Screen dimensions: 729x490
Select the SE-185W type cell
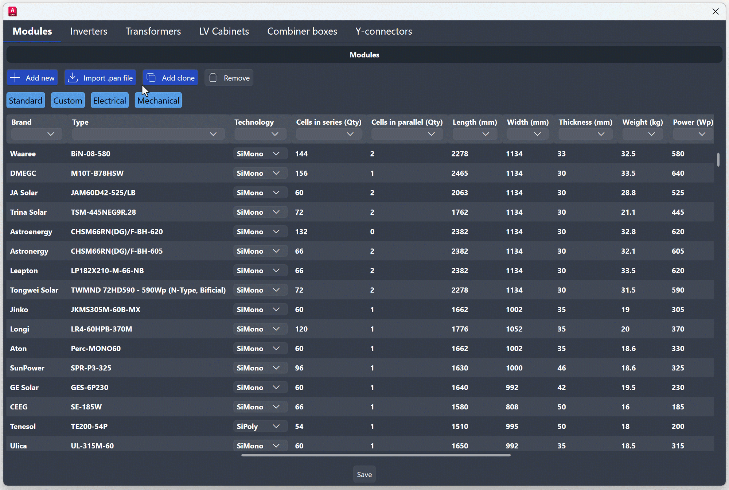coord(86,407)
